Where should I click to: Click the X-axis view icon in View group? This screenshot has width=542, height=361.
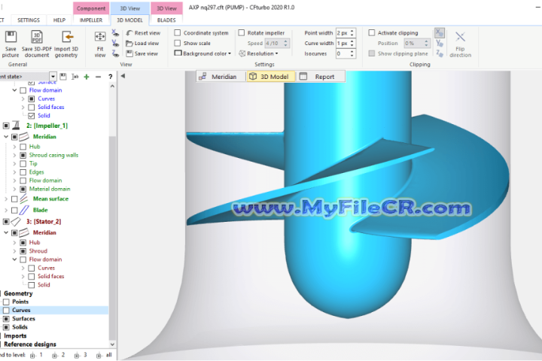point(115,33)
